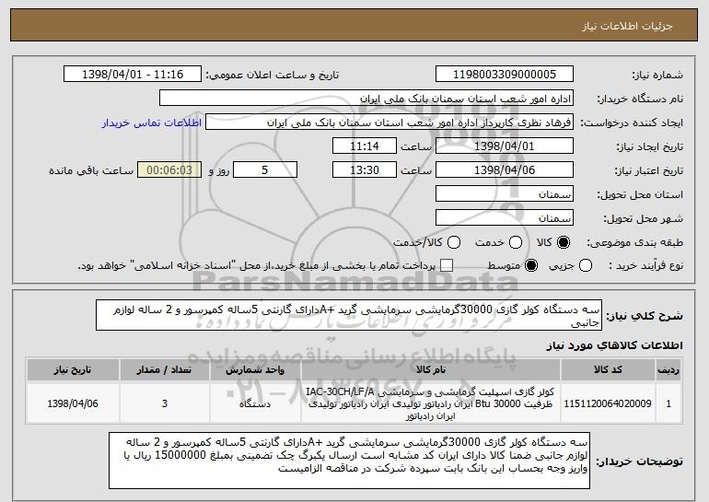The width and height of the screenshot is (709, 502).
Task: Choose the جزیی purchase type radio
Action: pos(585,265)
